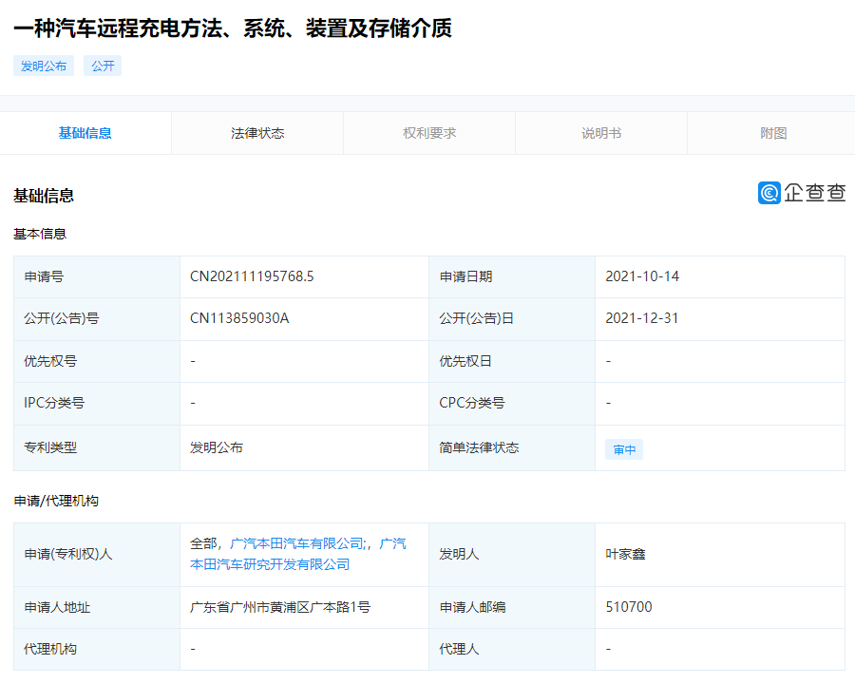Click application number CN202111195768.5
The image size is (855, 684).
click(252, 276)
